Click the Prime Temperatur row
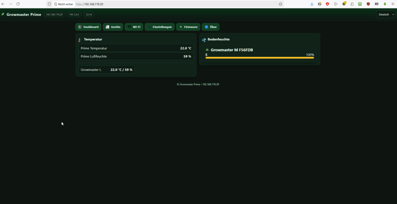The image size is (397, 204). click(136, 48)
